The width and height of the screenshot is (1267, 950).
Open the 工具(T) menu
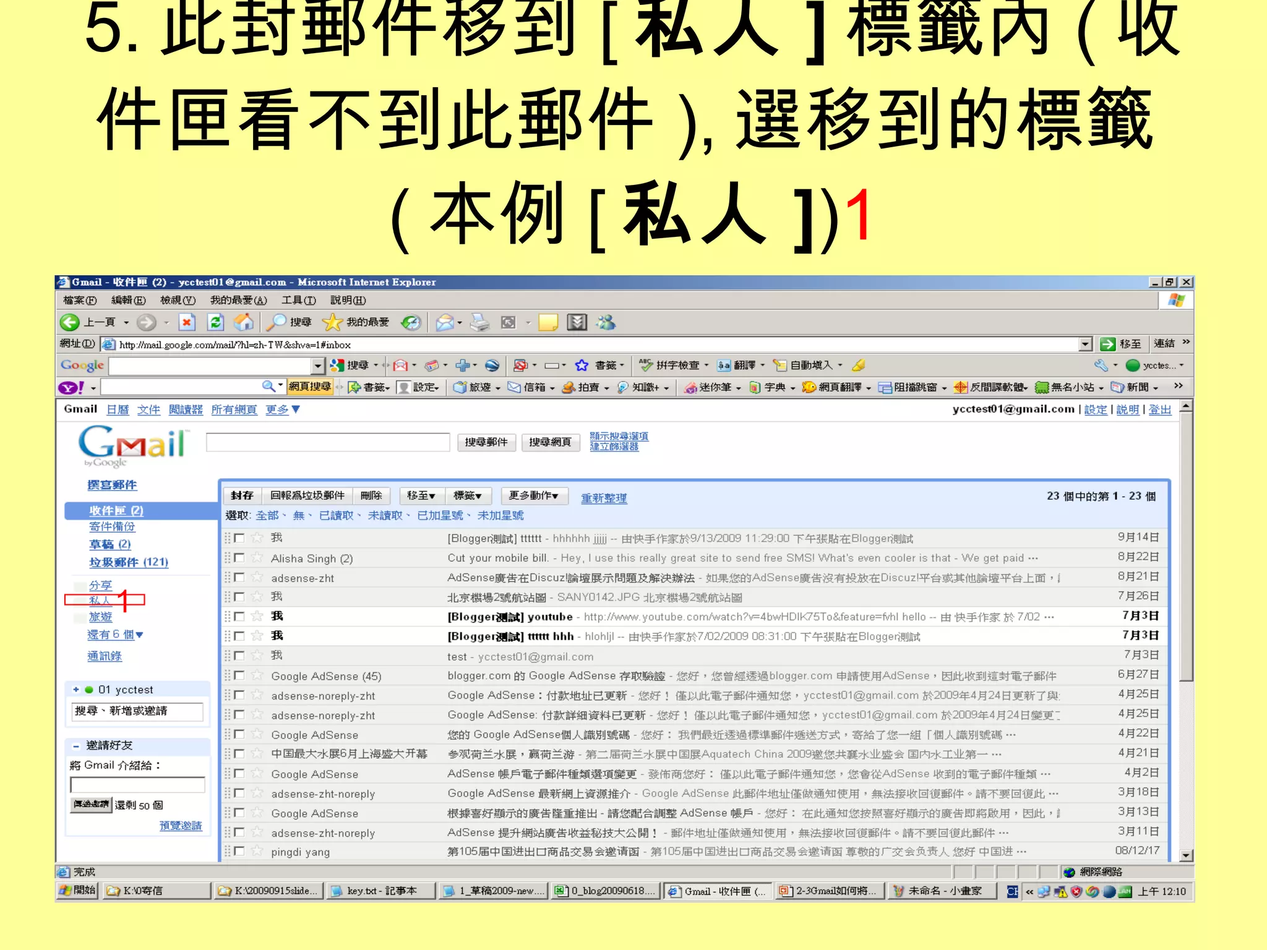click(299, 301)
